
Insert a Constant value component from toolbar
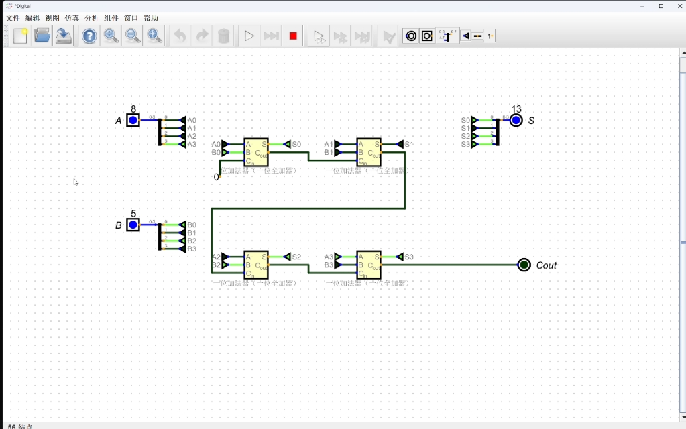[x=490, y=36]
